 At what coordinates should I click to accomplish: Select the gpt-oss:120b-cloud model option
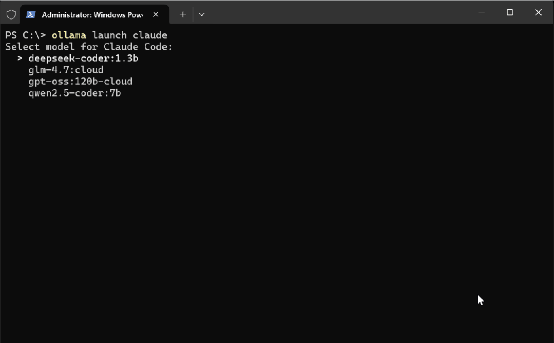81,82
